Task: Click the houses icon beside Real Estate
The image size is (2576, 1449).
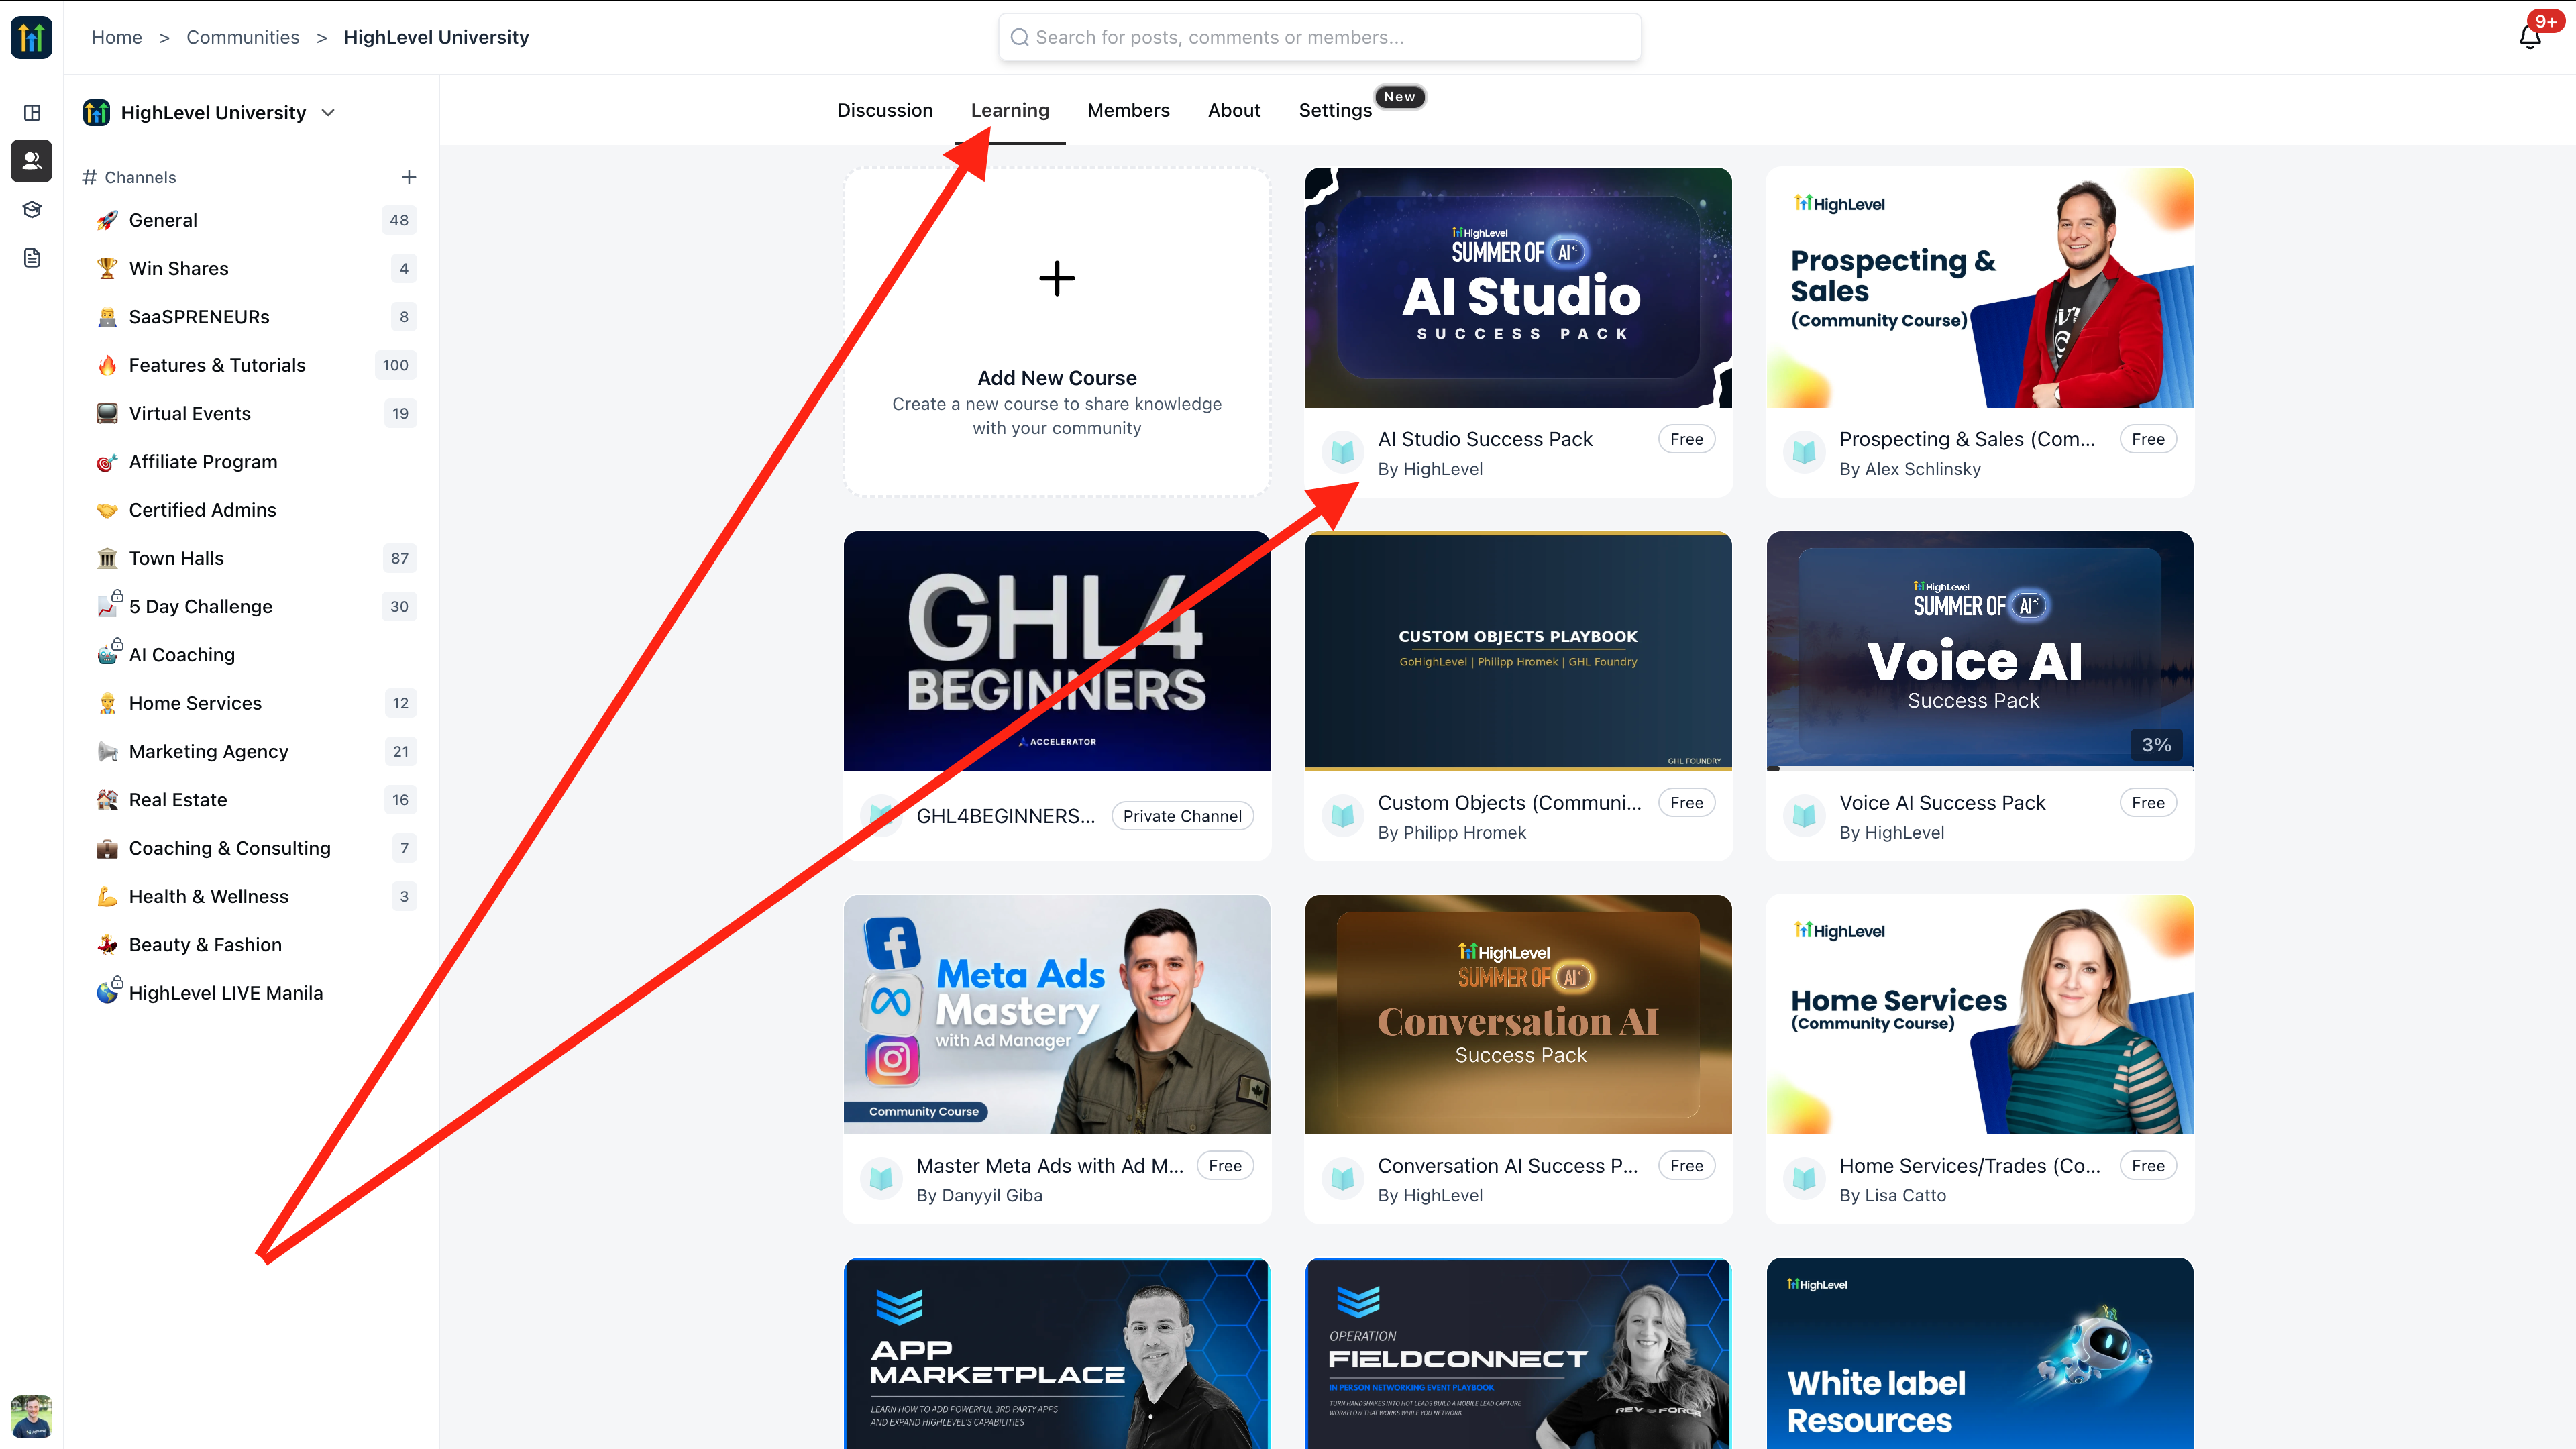Action: tap(107, 800)
